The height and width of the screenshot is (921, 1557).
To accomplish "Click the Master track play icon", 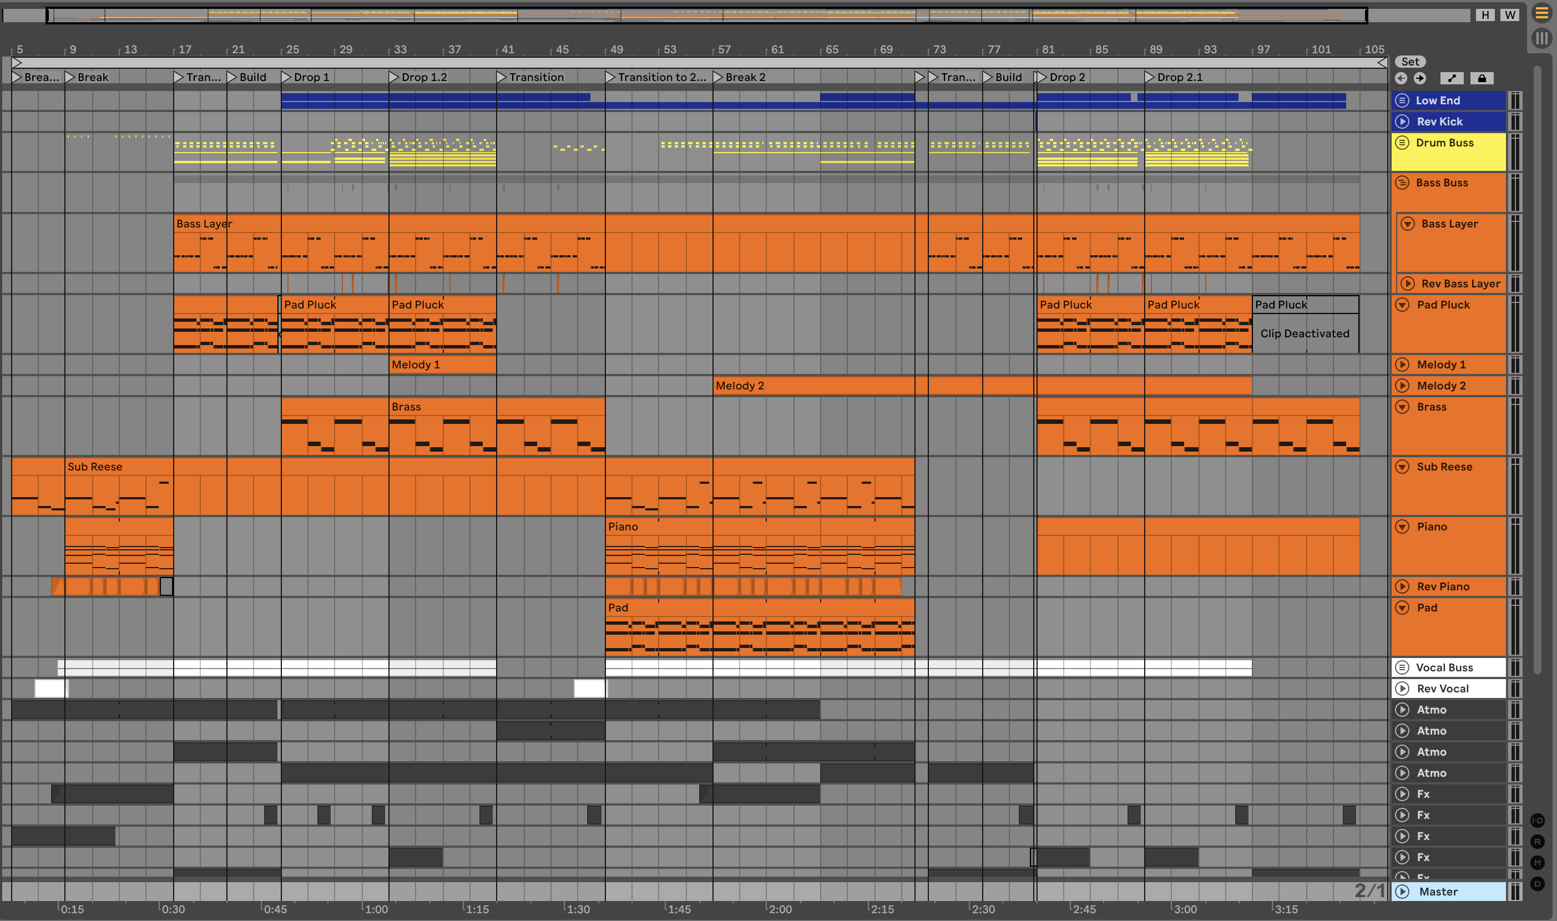I will click(1402, 891).
